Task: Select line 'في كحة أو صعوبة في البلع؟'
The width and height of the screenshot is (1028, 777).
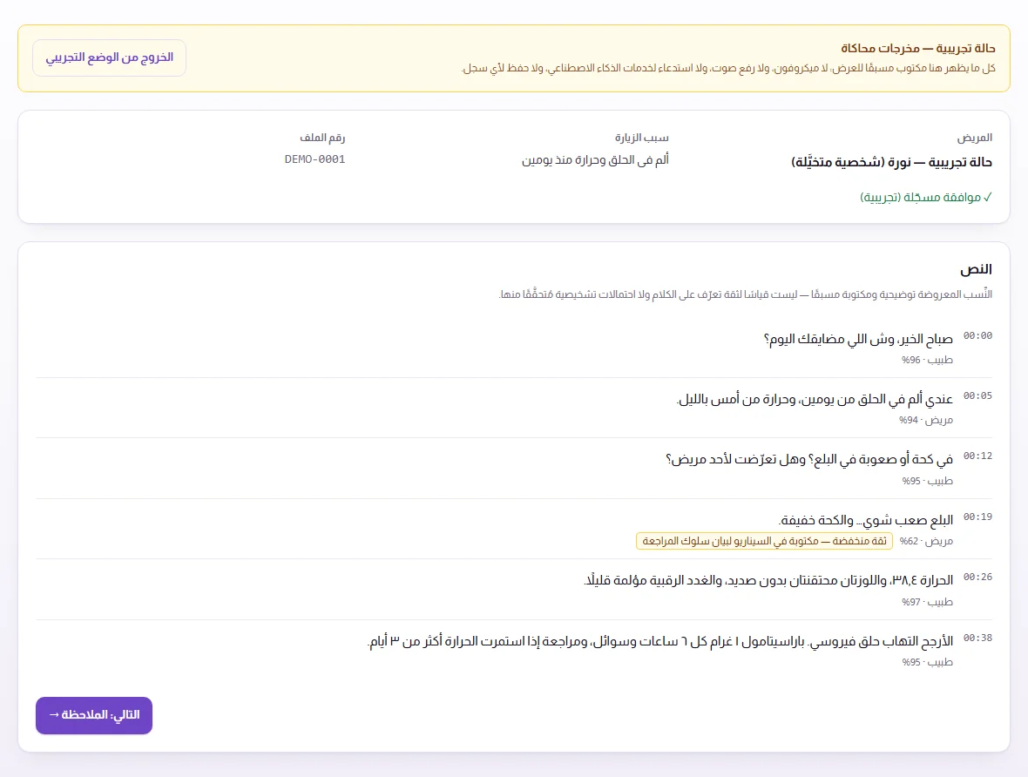Action: pyautogui.click(x=882, y=460)
